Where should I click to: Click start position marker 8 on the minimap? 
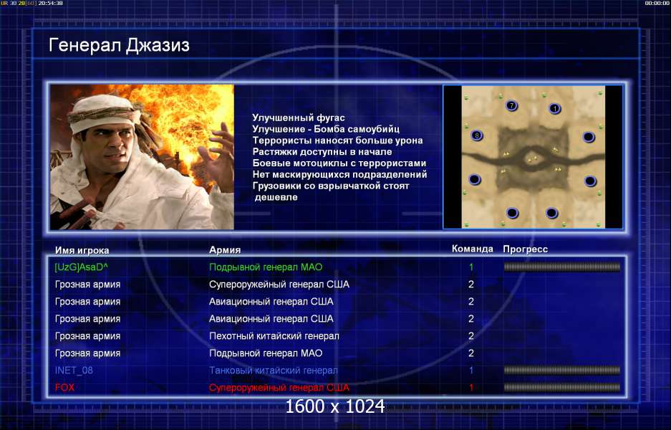[476, 135]
